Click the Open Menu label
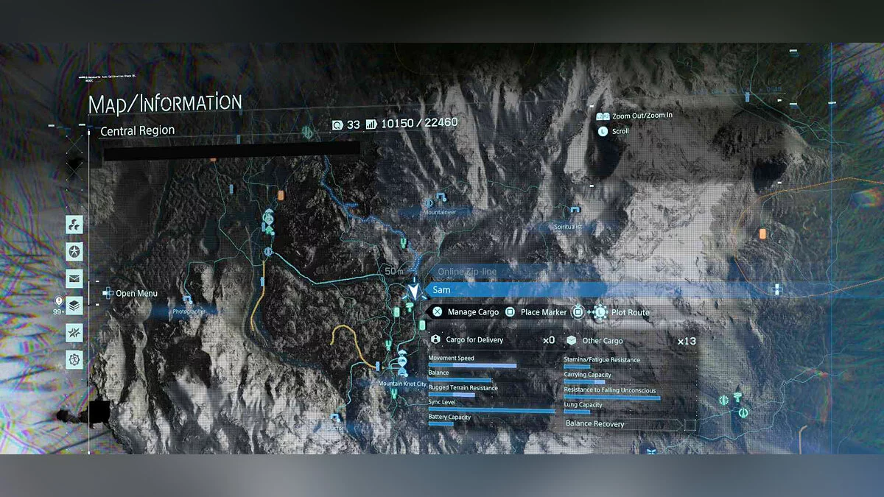Screen dimensions: 884x497 click(x=136, y=294)
